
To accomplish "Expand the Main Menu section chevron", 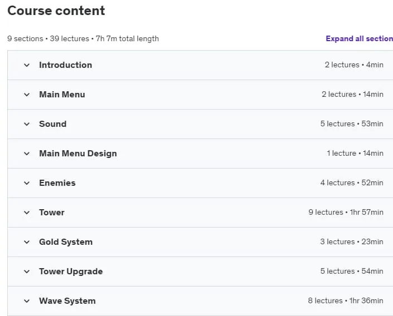I will click(27, 95).
